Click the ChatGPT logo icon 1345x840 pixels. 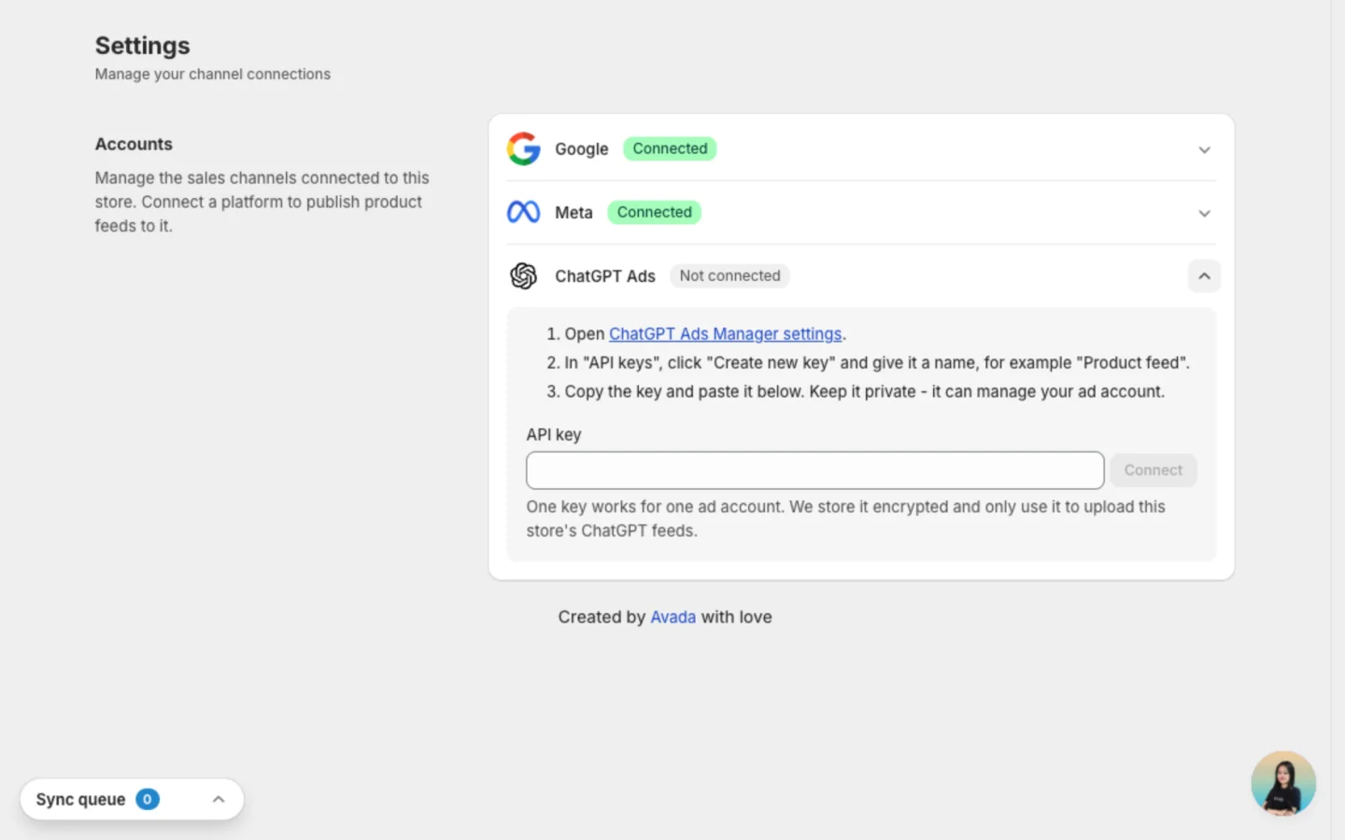[x=524, y=276]
